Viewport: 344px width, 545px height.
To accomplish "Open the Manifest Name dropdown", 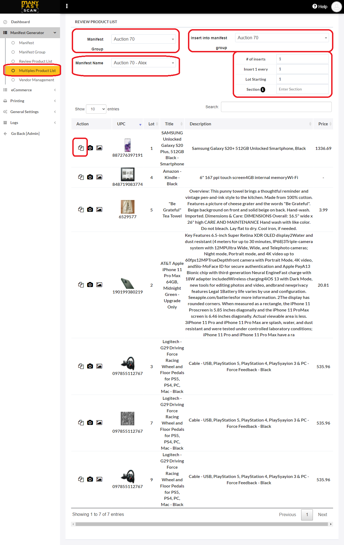I will tap(143, 63).
